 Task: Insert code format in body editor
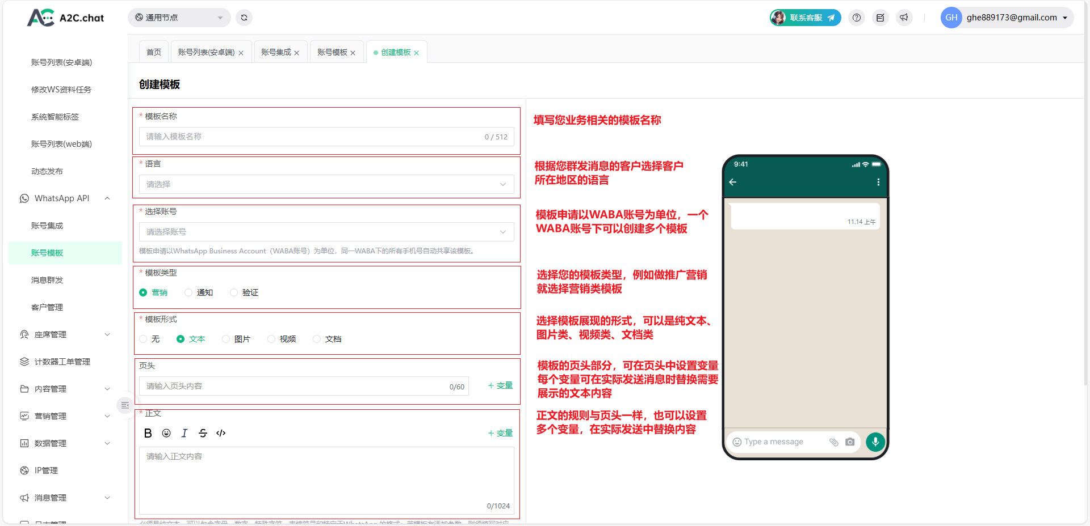pyautogui.click(x=221, y=433)
